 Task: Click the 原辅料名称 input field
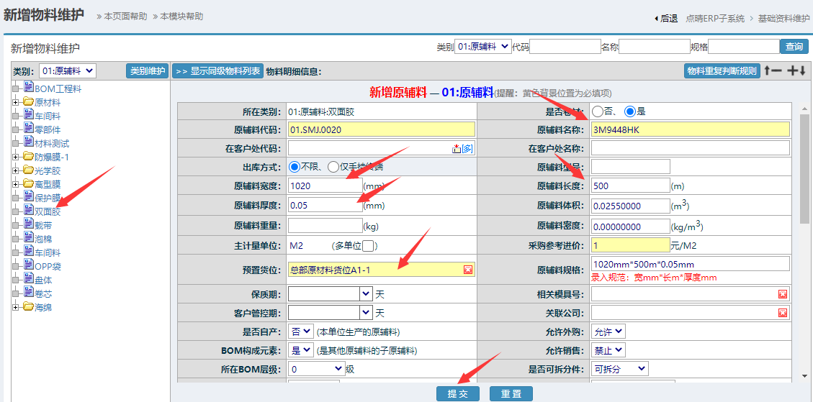pyautogui.click(x=689, y=129)
